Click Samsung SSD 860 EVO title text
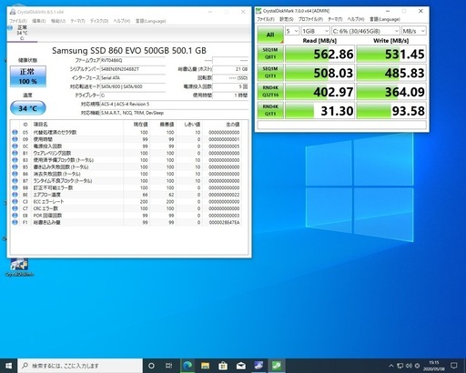Viewport: 466px width, 373px height. pos(129,50)
